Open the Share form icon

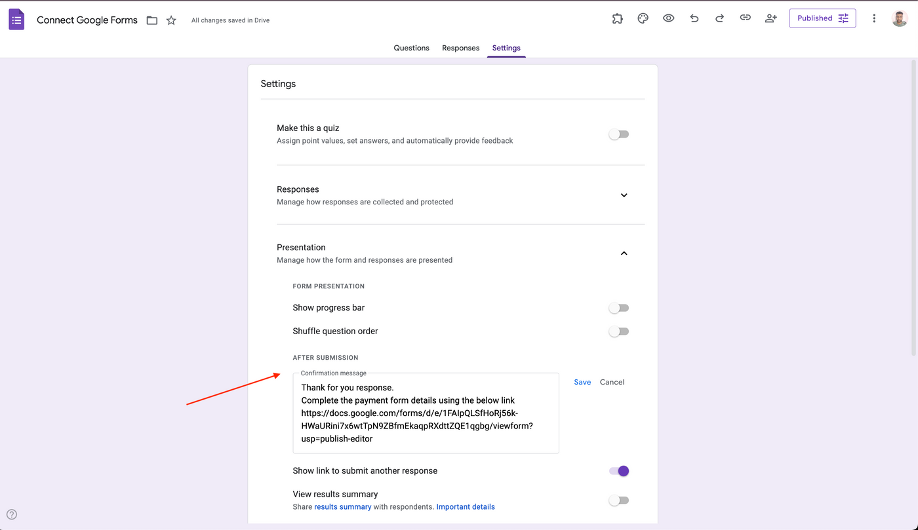tap(770, 18)
